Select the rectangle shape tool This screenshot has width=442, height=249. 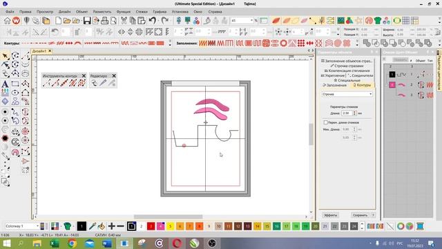[15, 84]
